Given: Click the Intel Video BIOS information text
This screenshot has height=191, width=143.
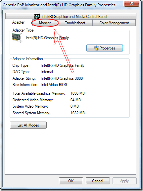Looking at the screenshot, I should click(54, 85).
